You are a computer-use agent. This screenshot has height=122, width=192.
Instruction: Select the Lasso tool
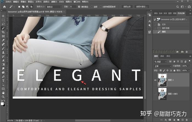[x=3, y=24]
